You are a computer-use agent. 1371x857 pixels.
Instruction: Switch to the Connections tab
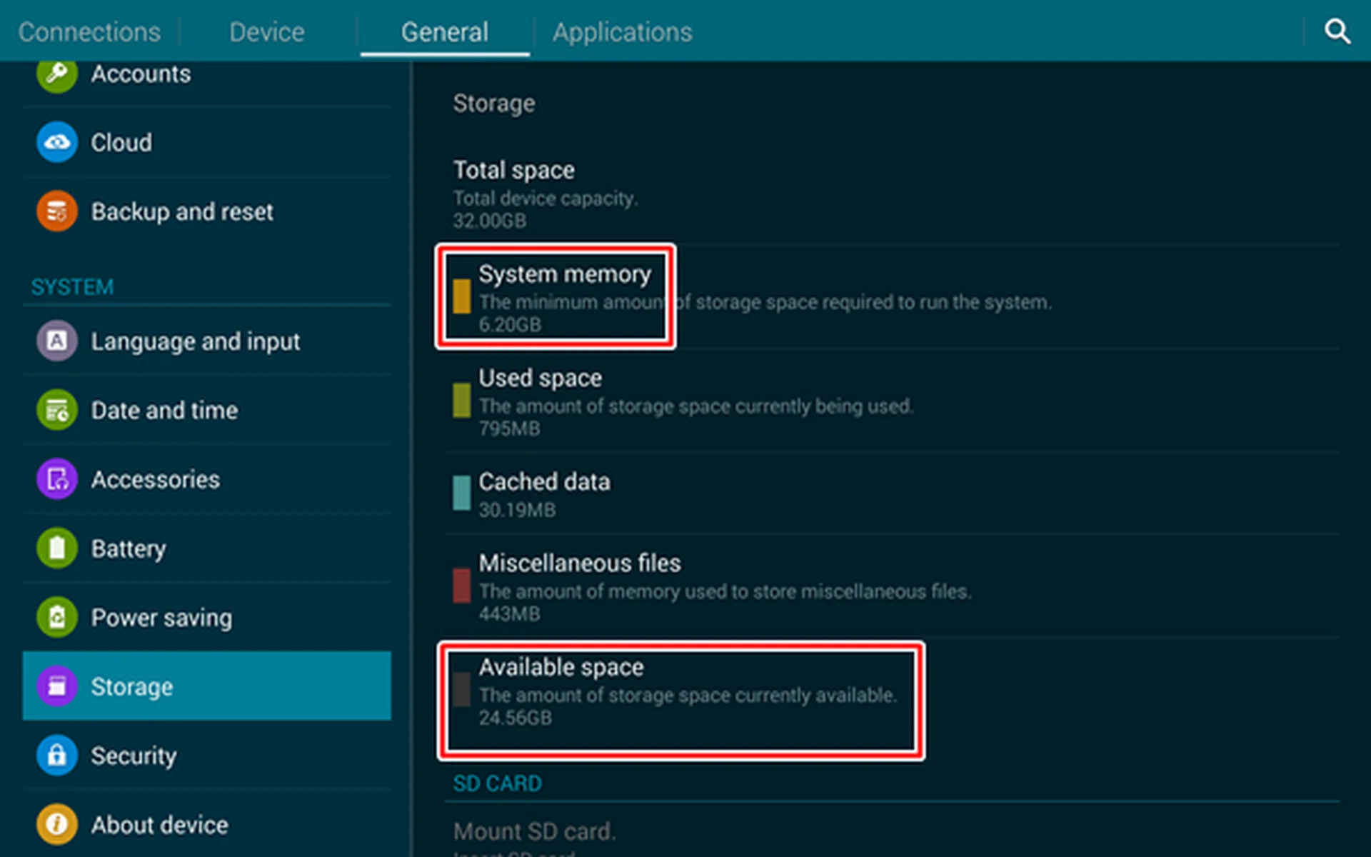[x=88, y=31]
